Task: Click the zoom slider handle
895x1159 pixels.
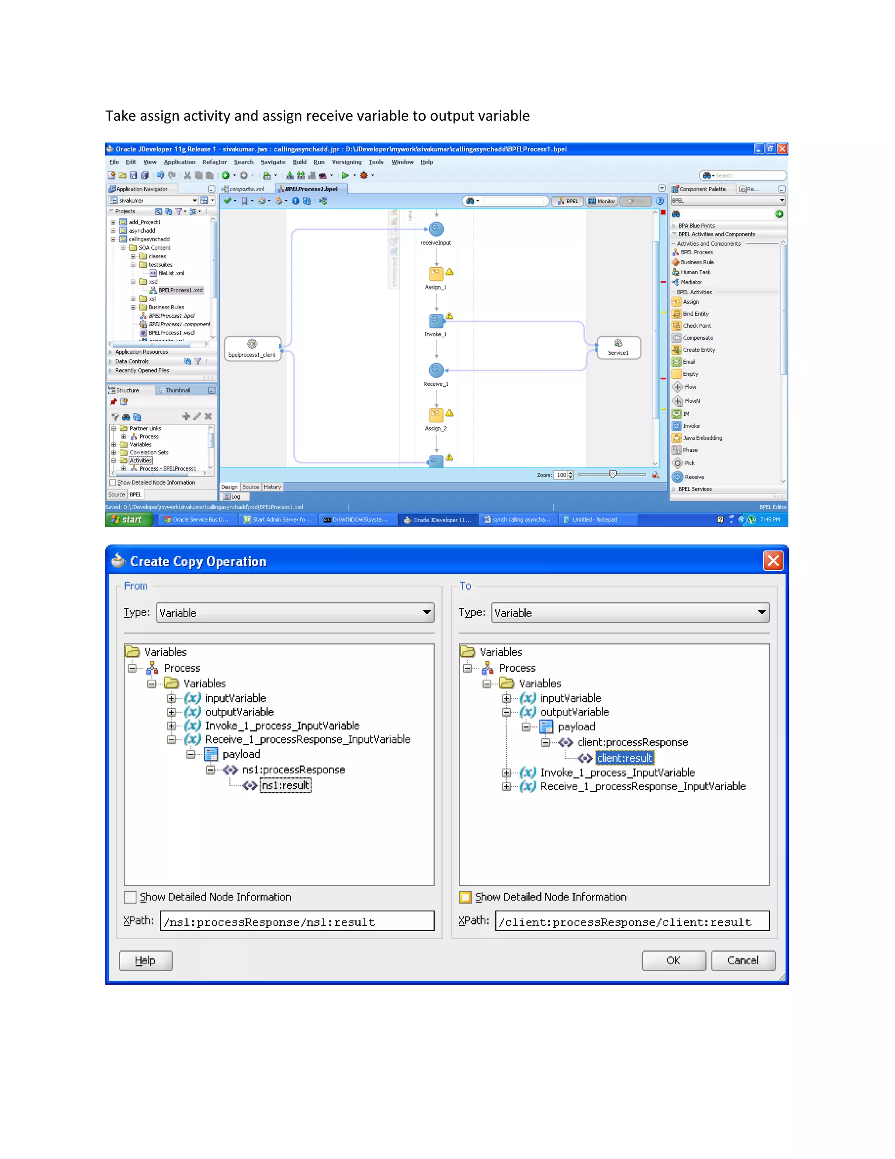Action: point(612,474)
